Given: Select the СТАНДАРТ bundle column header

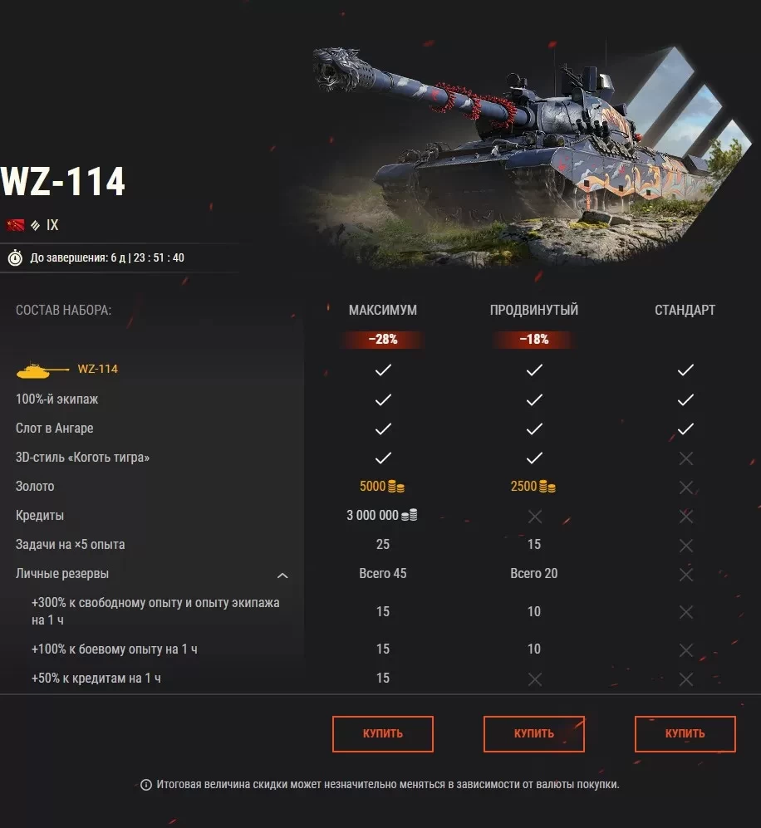Looking at the screenshot, I should coord(685,310).
